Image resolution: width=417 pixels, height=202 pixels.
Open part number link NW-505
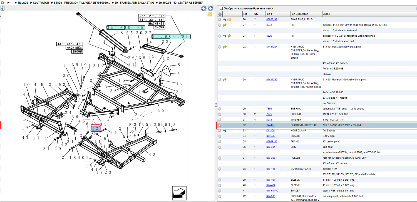270,196
